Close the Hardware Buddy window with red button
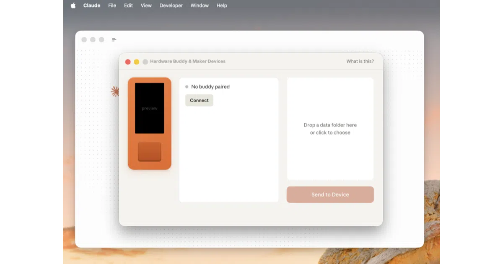This screenshot has height=264, width=503. coord(128,62)
